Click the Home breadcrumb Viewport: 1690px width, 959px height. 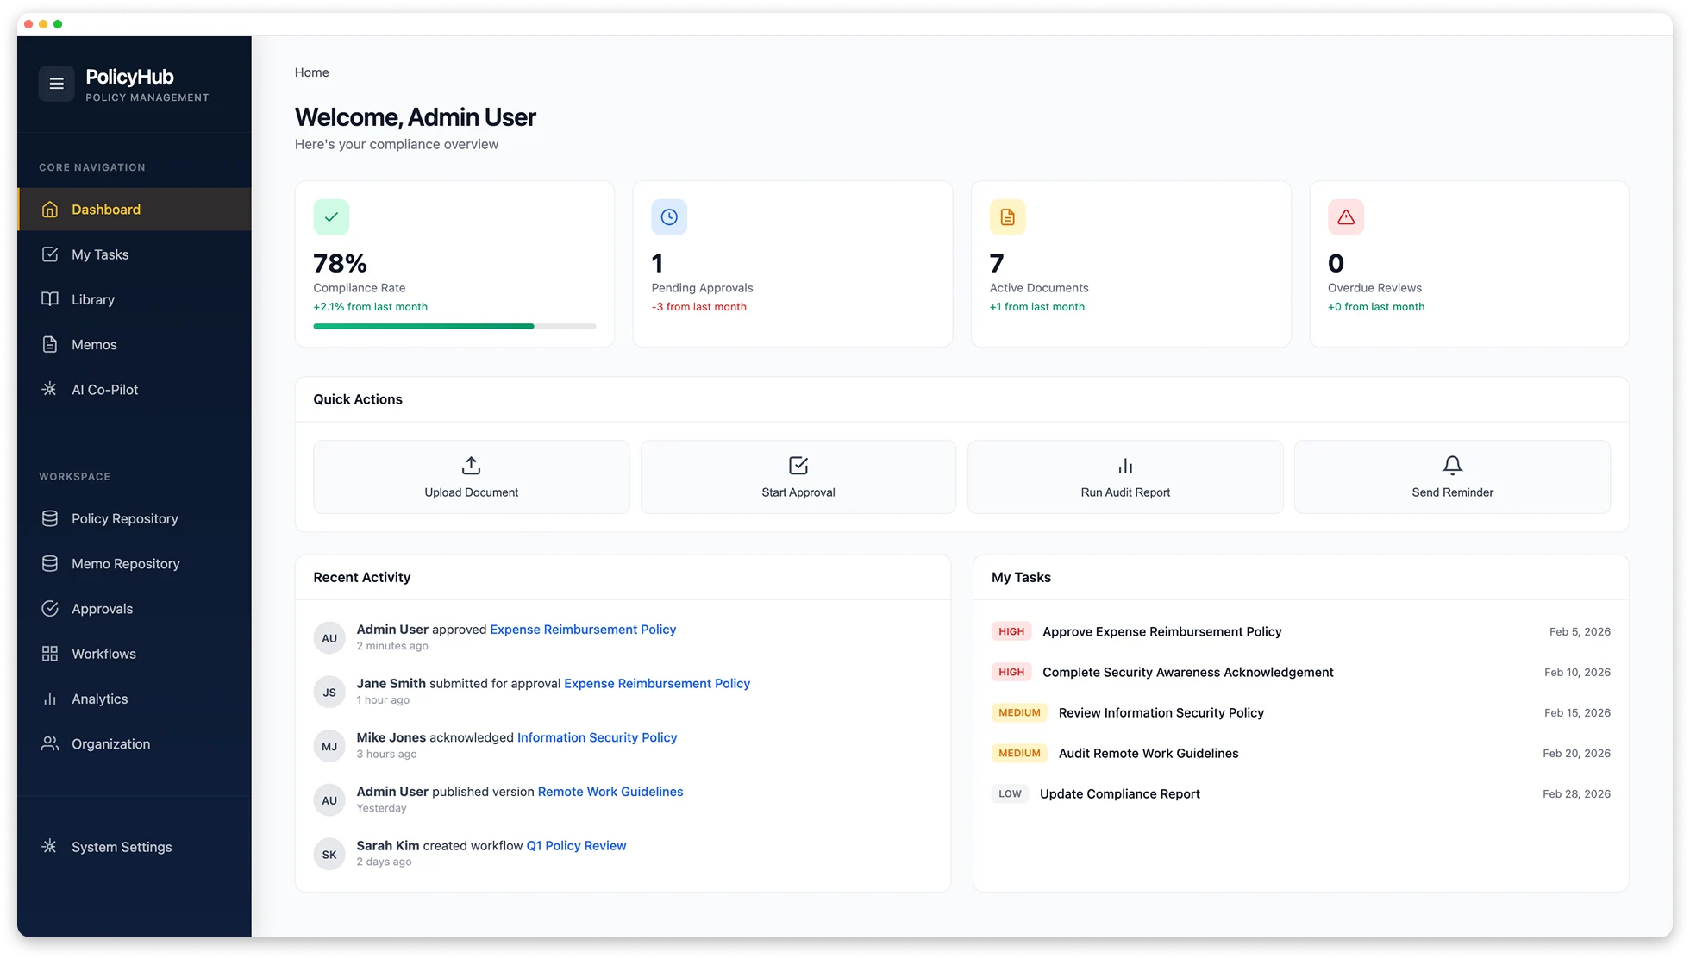coord(311,72)
